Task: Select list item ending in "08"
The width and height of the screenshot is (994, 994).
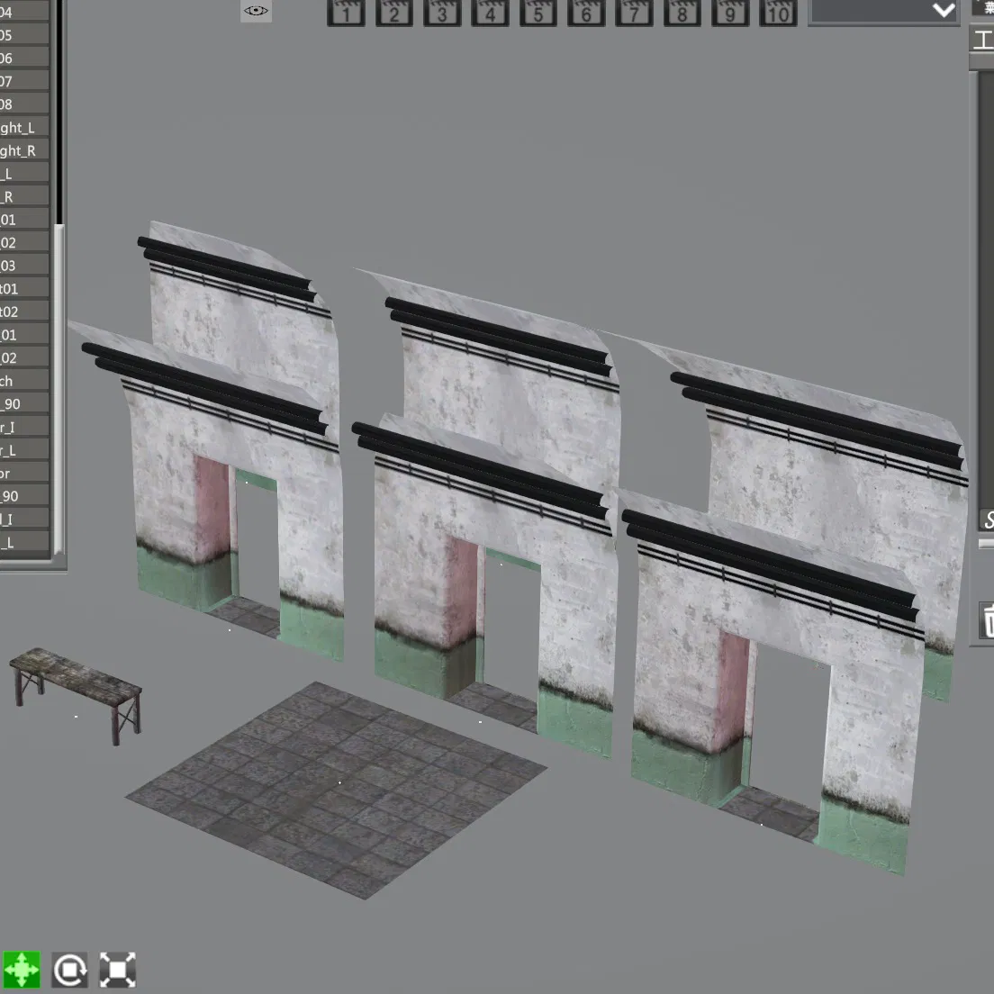Action: (x=24, y=104)
